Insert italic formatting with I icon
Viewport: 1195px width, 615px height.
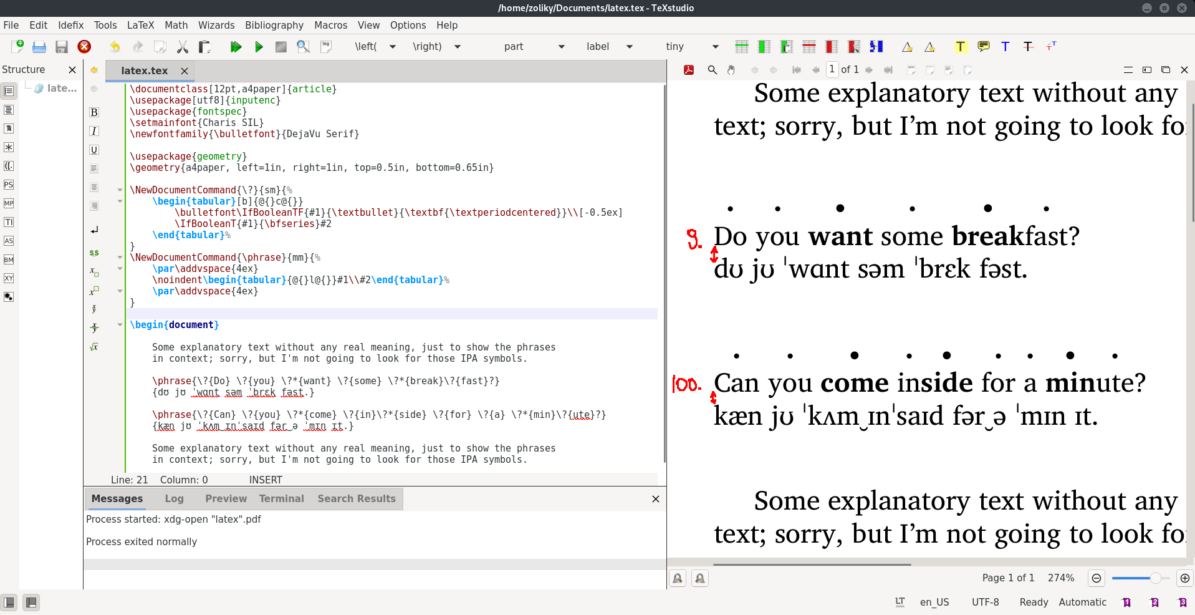[x=94, y=131]
